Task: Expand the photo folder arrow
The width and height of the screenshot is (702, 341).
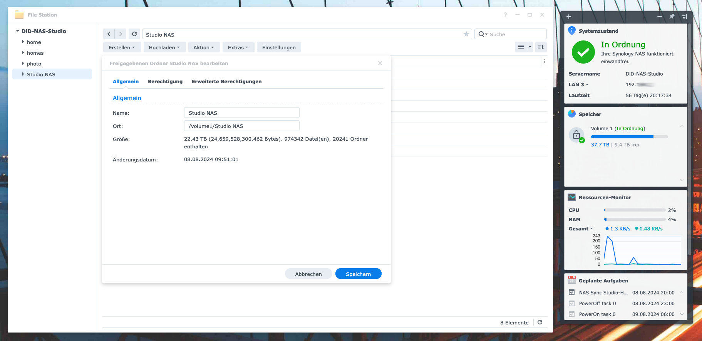Action: [x=23, y=63]
